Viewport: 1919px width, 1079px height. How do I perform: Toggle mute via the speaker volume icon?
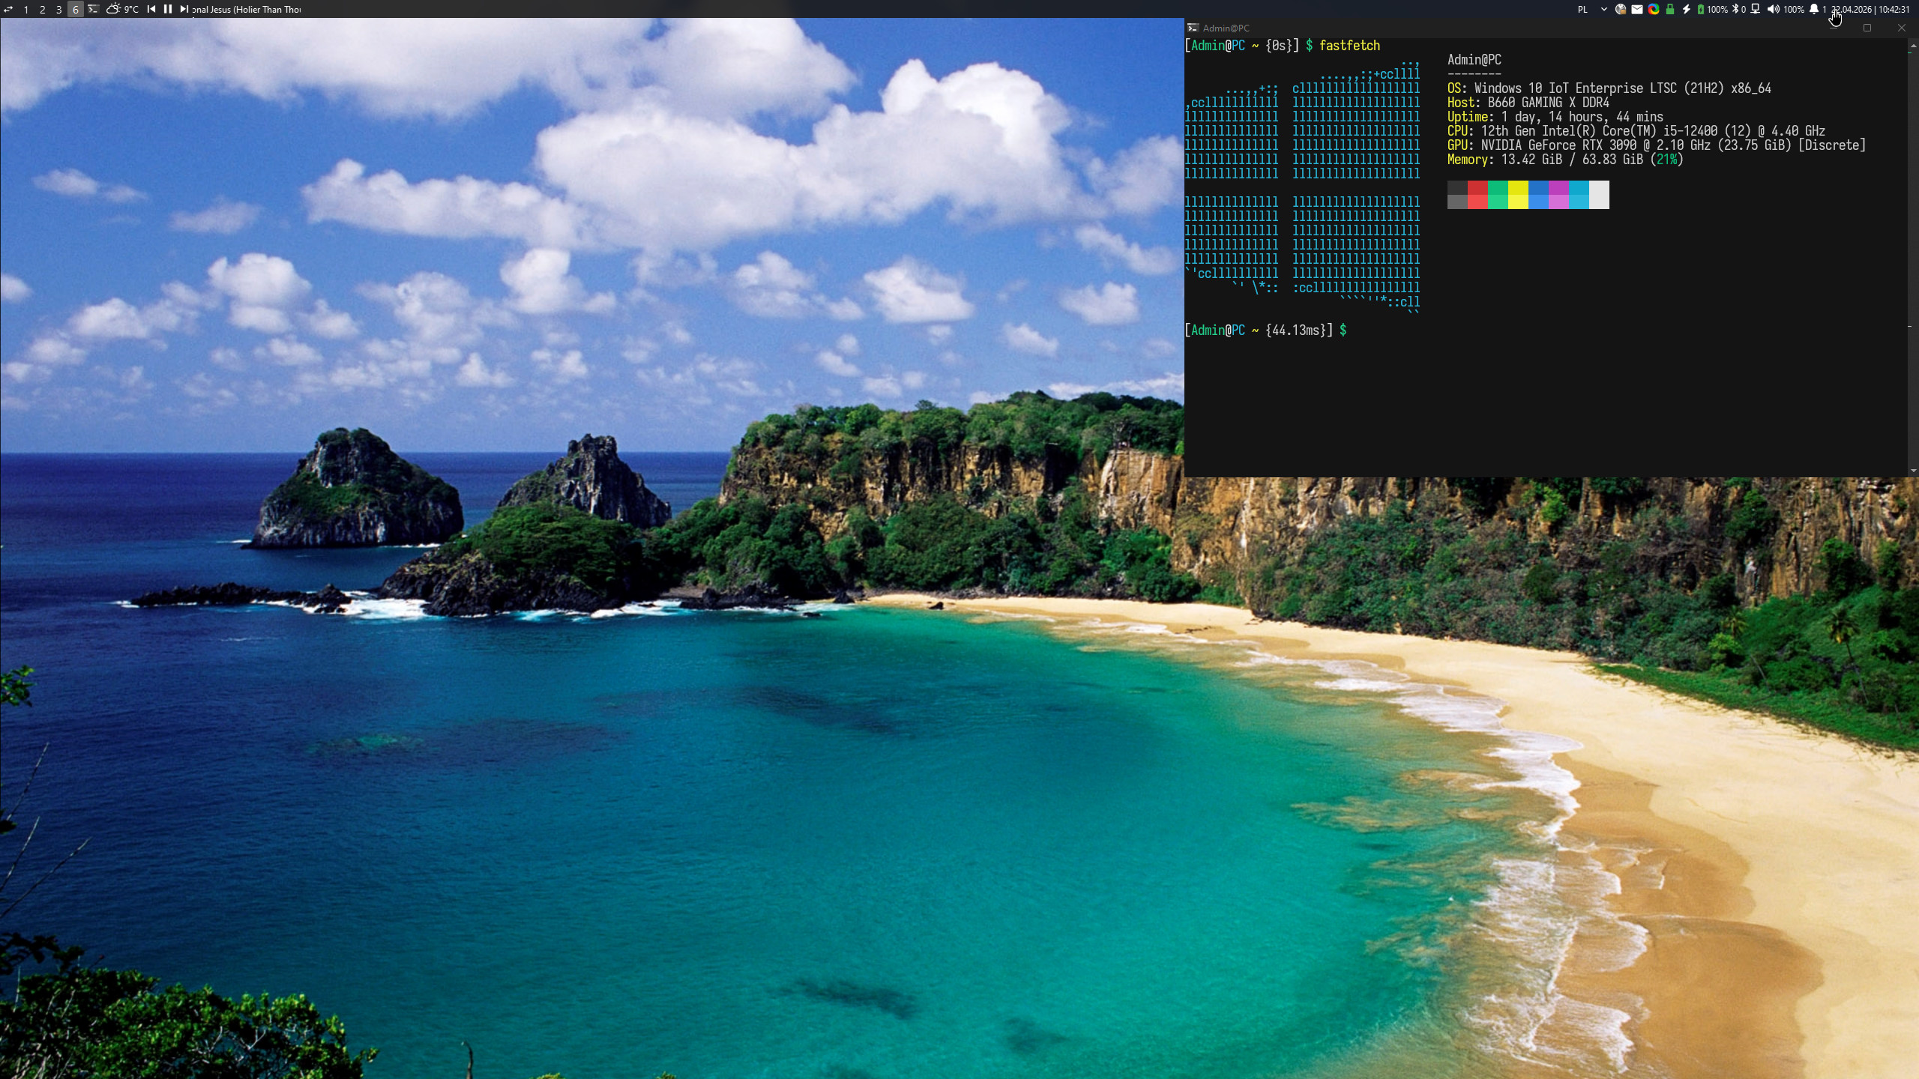click(x=1773, y=9)
